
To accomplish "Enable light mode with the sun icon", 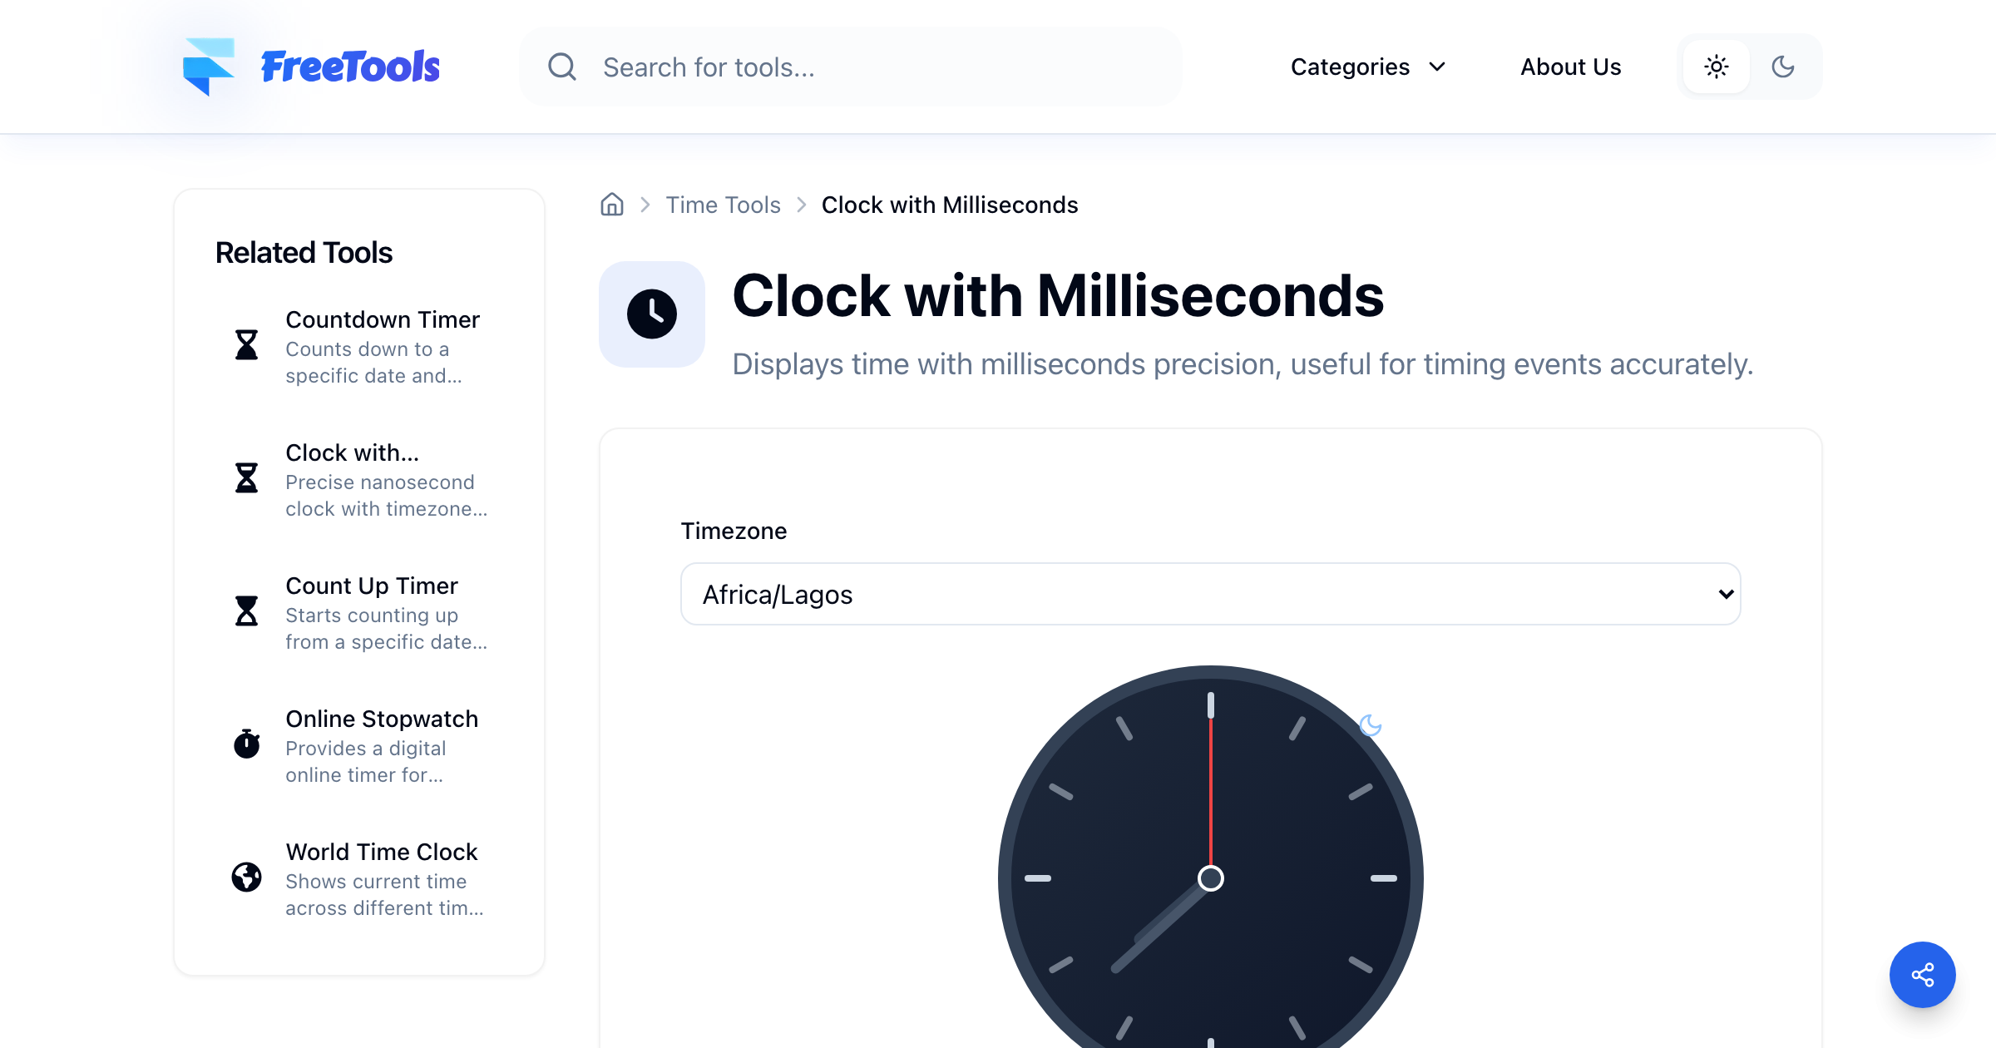I will click(x=1717, y=67).
